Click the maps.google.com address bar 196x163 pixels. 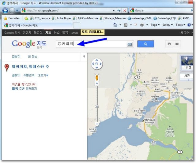[67, 10]
